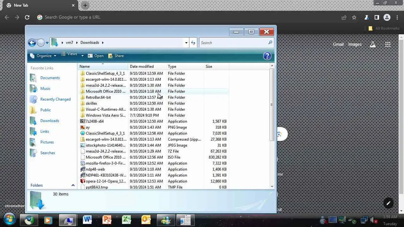
Task: Click the file list vertical scrollbar
Action: point(272,104)
